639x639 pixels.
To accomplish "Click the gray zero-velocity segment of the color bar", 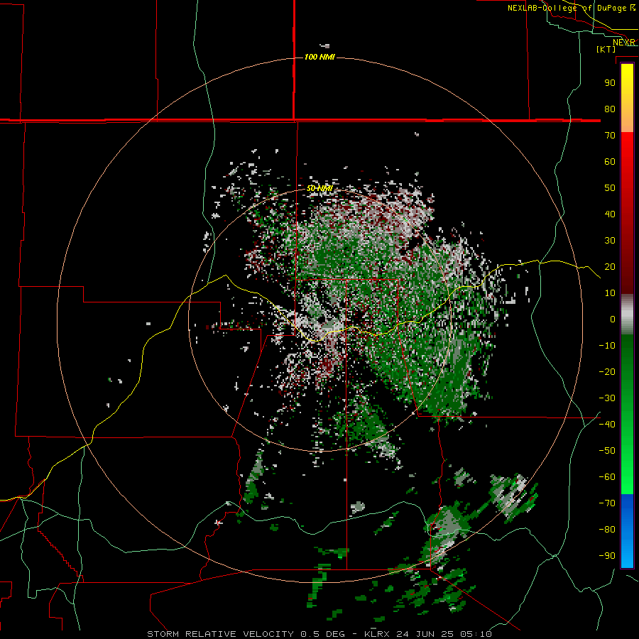I will pyautogui.click(x=627, y=315).
